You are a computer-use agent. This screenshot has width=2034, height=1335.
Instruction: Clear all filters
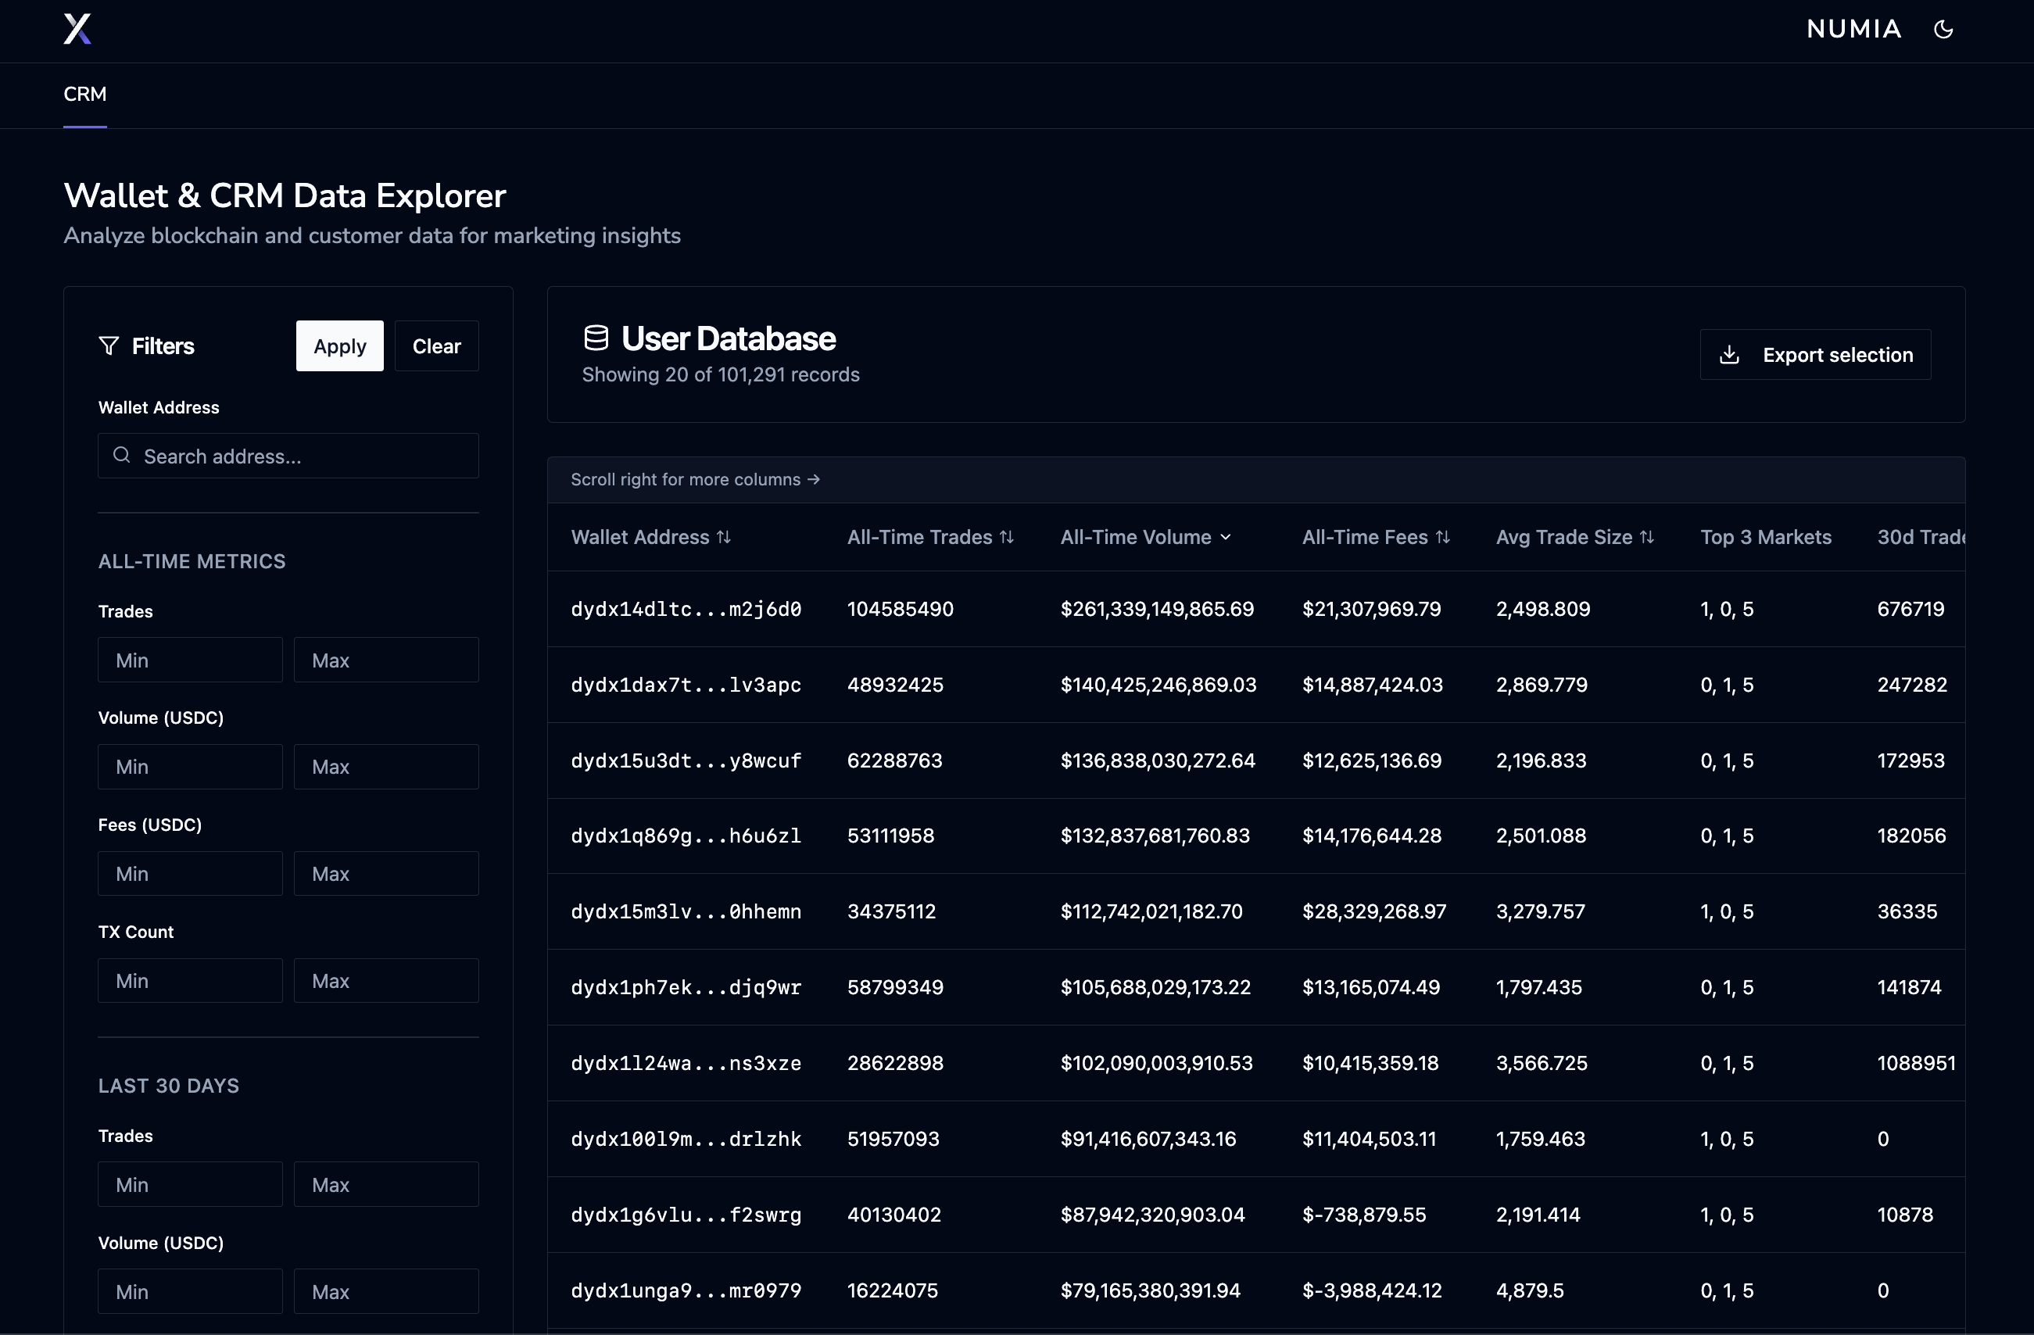[x=436, y=346]
